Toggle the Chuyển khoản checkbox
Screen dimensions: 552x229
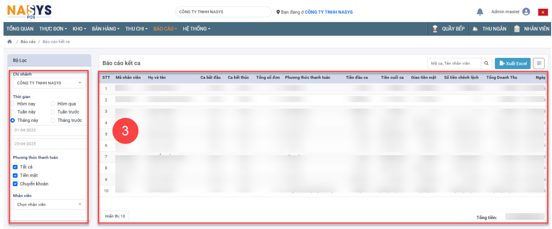[x=15, y=184]
